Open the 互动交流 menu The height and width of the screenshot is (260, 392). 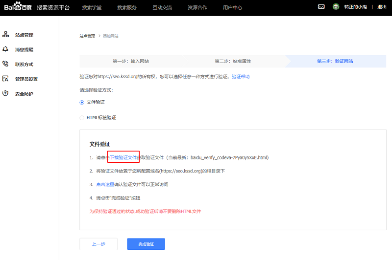coord(162,7)
